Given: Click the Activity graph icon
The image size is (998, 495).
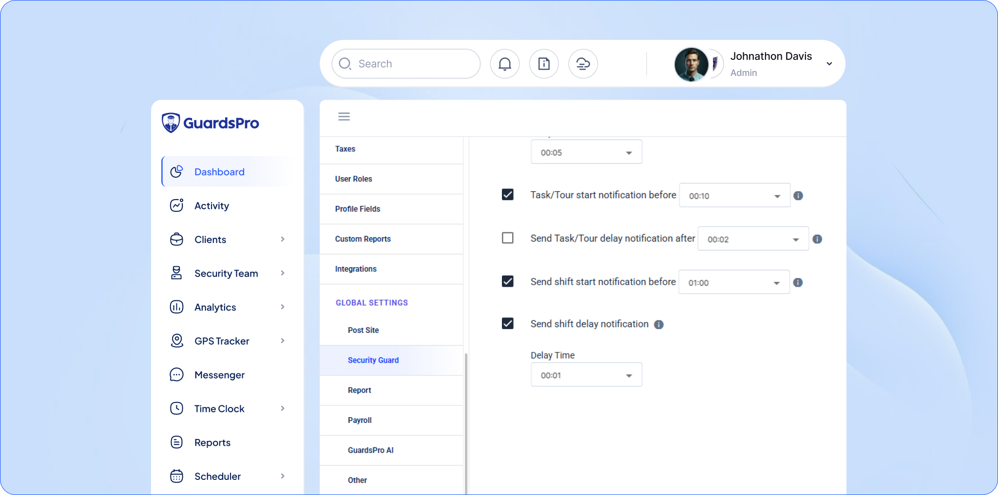Looking at the screenshot, I should 176,205.
